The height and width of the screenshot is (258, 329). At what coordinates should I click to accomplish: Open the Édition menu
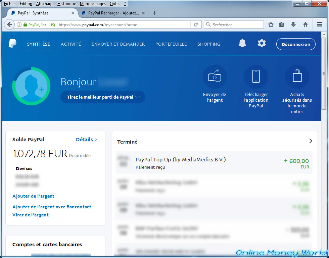pyautogui.click(x=26, y=4)
